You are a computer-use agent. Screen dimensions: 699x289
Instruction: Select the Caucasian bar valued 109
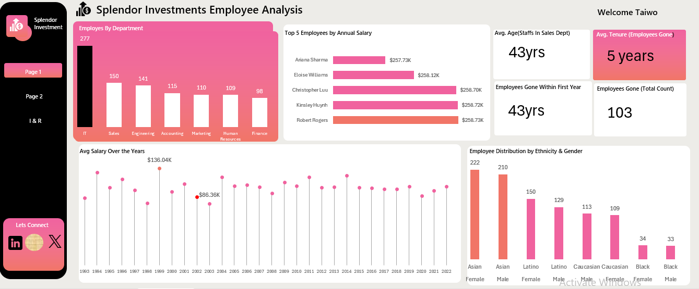click(x=614, y=237)
